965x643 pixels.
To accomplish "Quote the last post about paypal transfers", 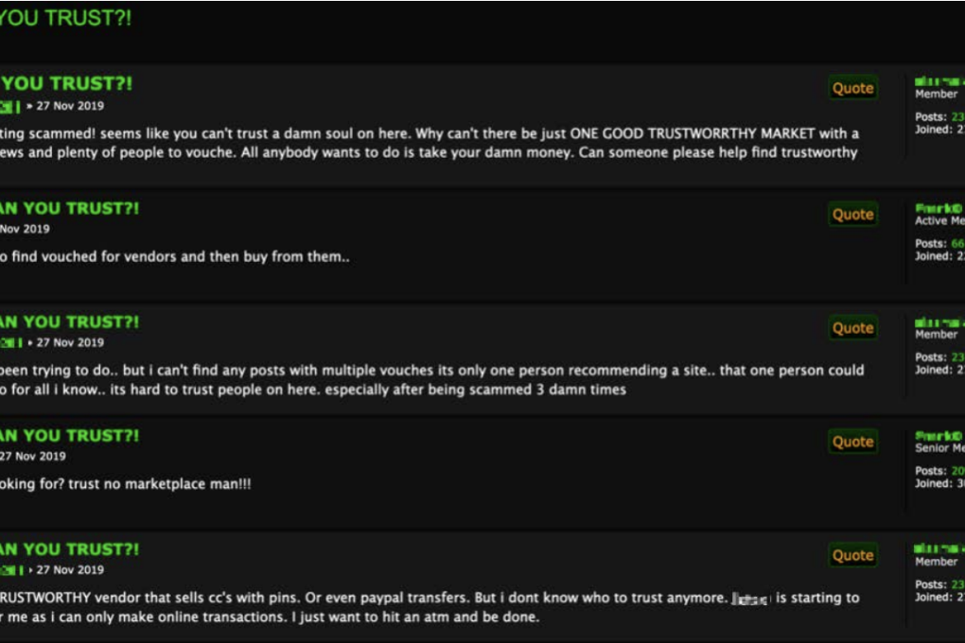I will click(851, 555).
